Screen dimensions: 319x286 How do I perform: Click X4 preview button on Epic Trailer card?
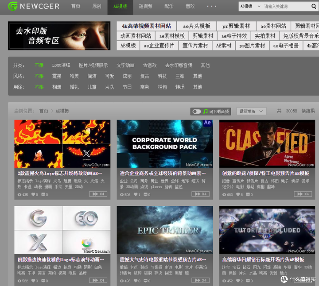[x=200, y=280]
